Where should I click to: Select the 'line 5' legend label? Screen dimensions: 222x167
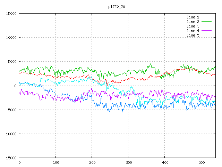193,35
